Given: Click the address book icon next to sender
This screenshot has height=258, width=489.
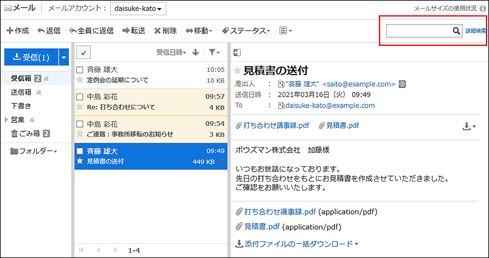Looking at the screenshot, I should click(402, 83).
